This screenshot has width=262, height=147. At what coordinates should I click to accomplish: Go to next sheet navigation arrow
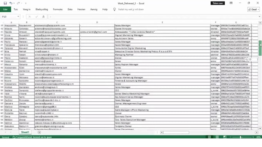11,132
